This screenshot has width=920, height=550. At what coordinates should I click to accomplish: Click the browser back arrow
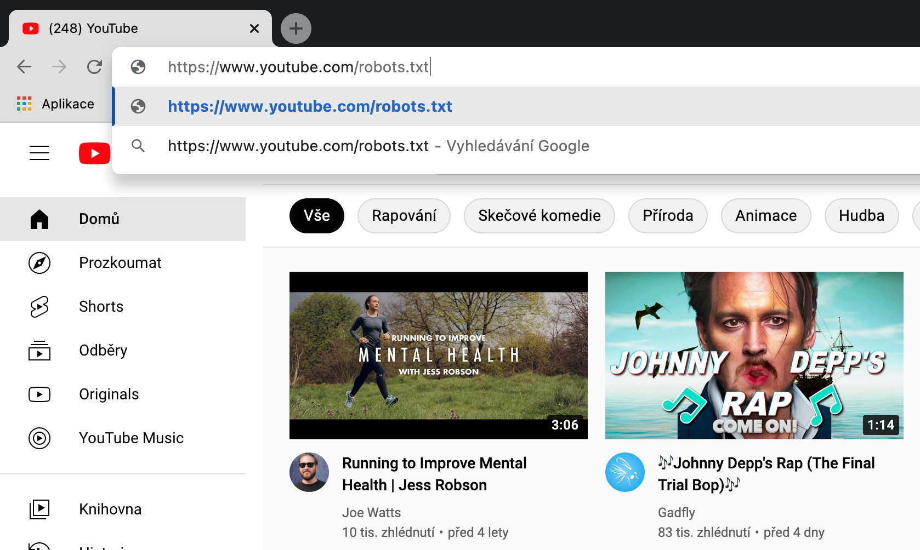(x=24, y=67)
